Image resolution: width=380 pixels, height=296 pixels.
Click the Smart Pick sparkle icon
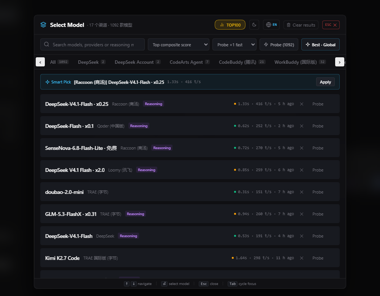click(x=47, y=82)
